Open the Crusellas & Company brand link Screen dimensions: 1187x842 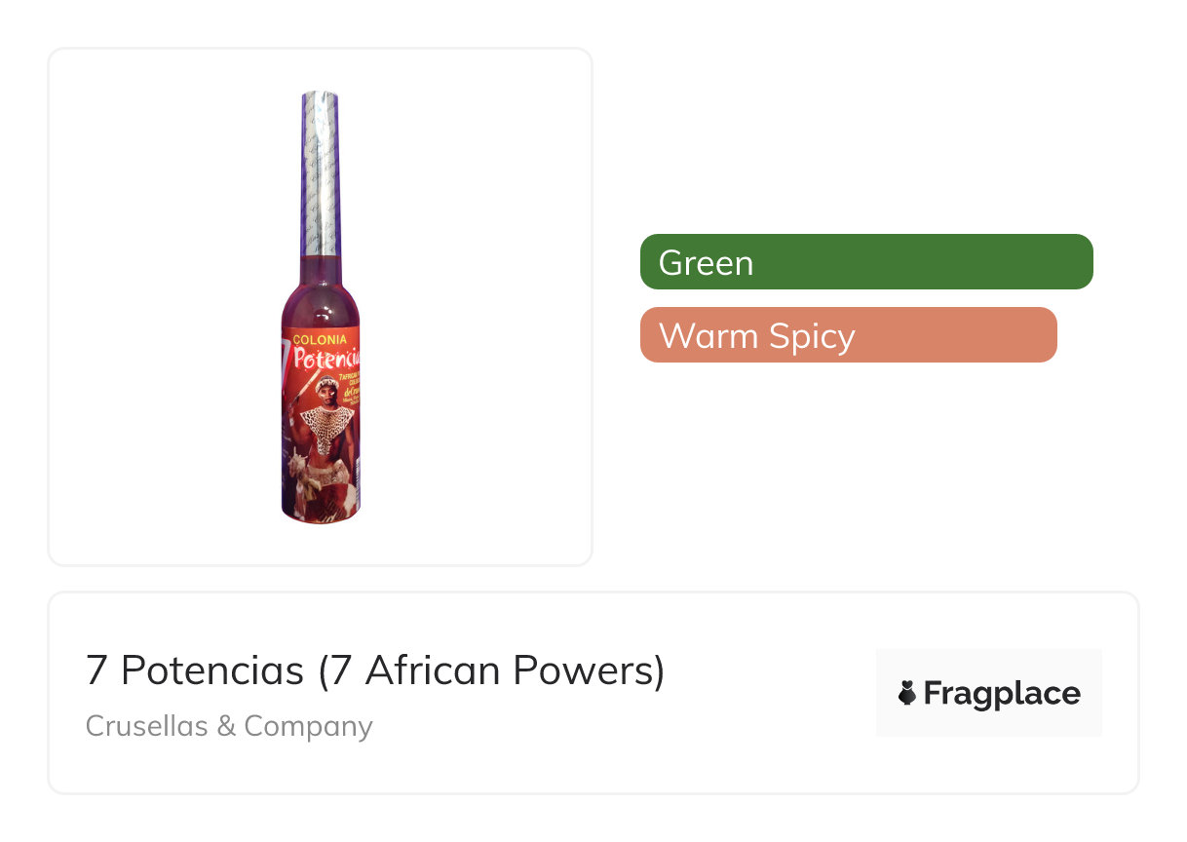point(229,726)
